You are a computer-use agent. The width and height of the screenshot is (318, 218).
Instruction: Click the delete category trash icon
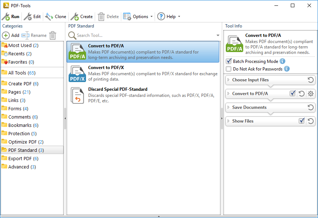pos(53,35)
